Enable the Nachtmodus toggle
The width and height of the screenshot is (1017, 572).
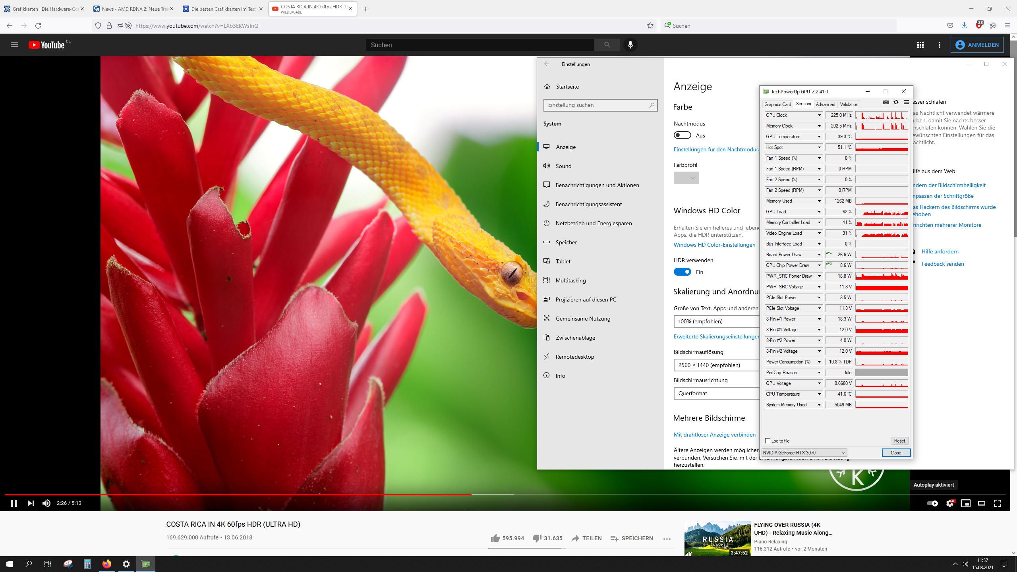click(x=682, y=135)
